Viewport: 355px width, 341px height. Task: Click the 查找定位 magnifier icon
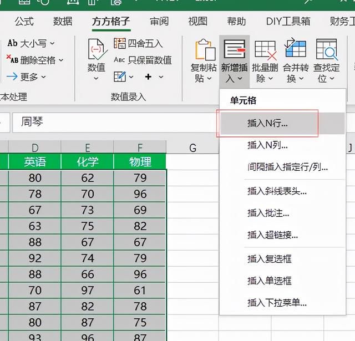(x=327, y=49)
